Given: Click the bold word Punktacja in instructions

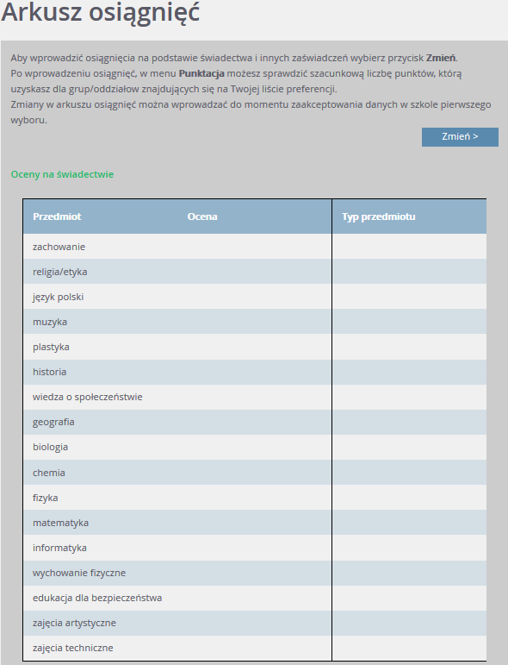Looking at the screenshot, I should pyautogui.click(x=201, y=73).
